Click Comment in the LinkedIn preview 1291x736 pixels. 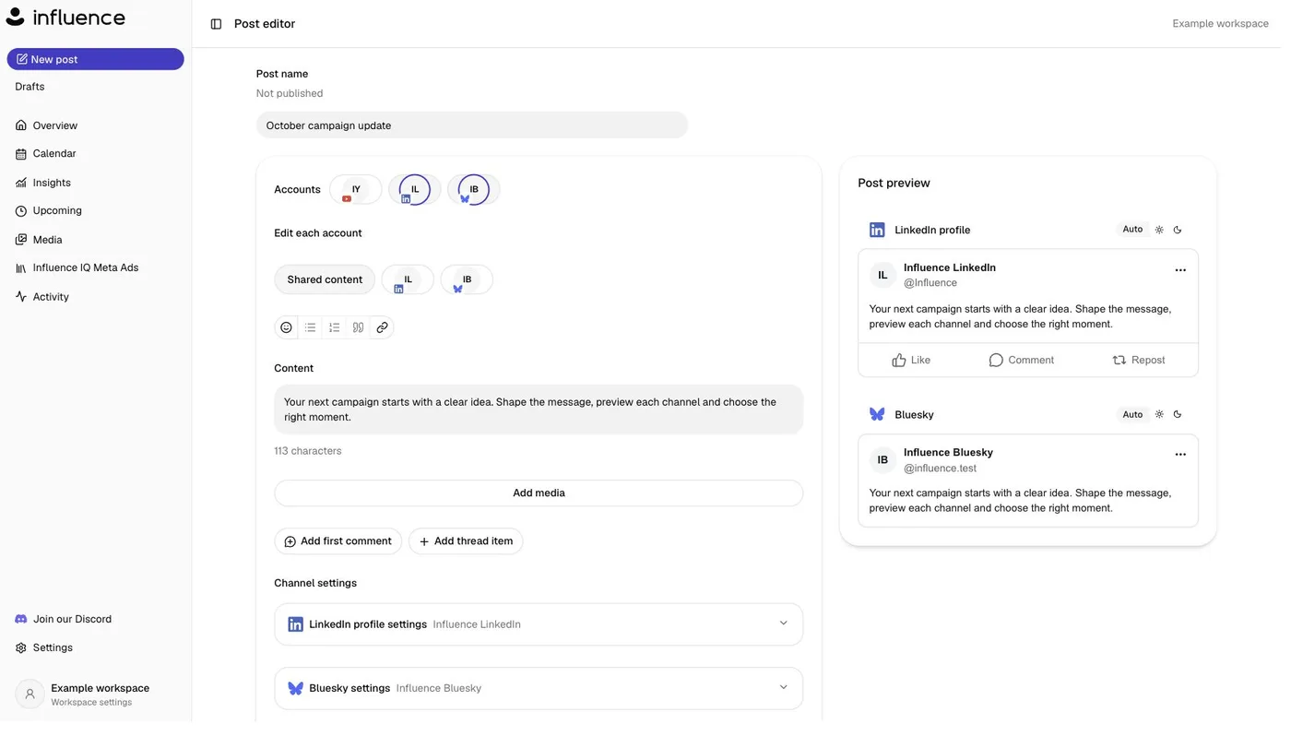click(1029, 363)
